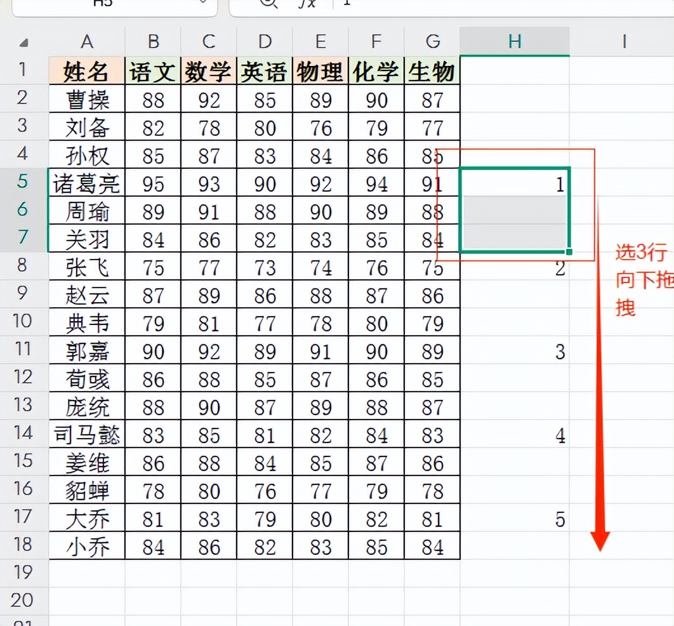The image size is (674, 626).
Task: Click 刘备's 物理 score 76
Action: tap(320, 127)
